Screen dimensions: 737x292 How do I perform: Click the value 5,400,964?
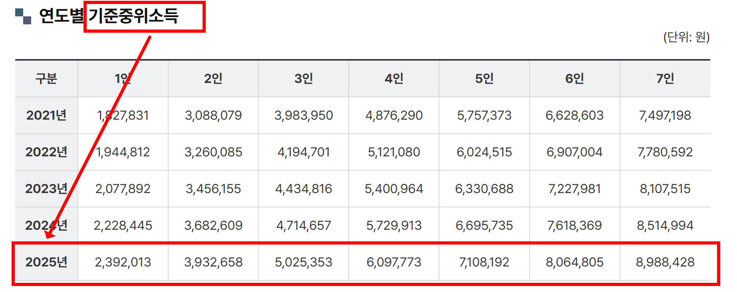[394, 189]
